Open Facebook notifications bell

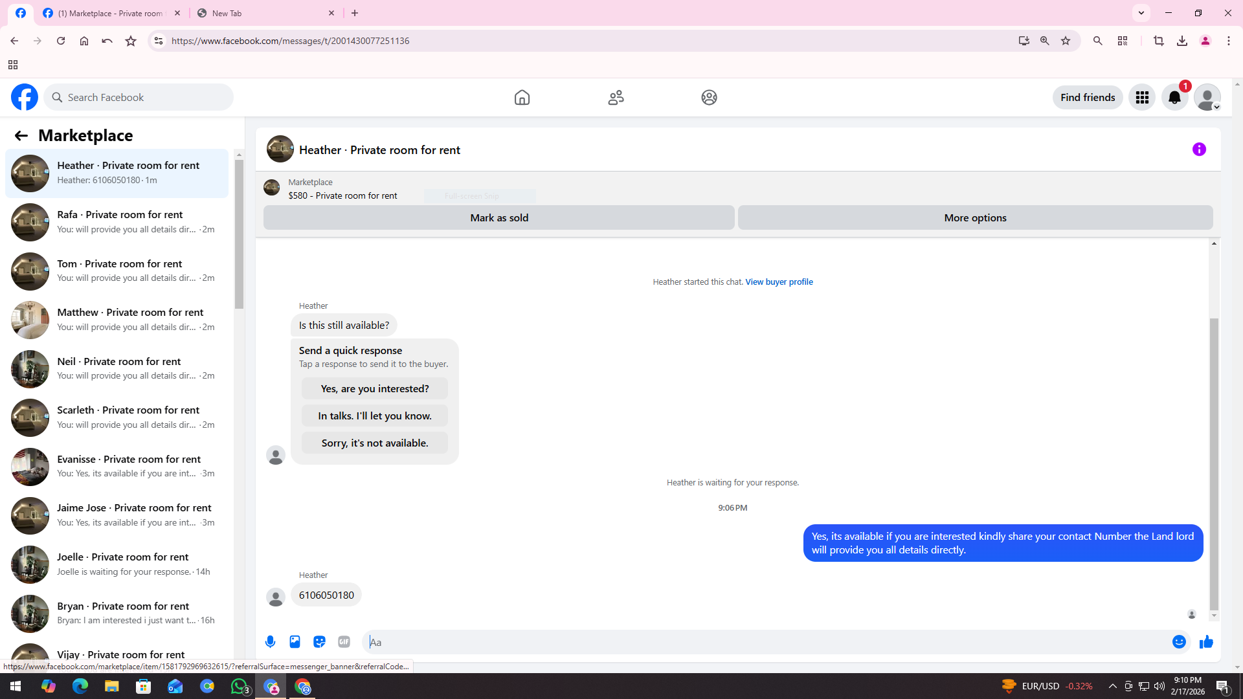click(1174, 98)
